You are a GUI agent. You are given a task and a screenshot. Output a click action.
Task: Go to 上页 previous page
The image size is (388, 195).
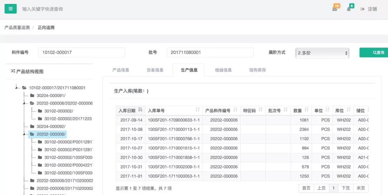pos(322,188)
